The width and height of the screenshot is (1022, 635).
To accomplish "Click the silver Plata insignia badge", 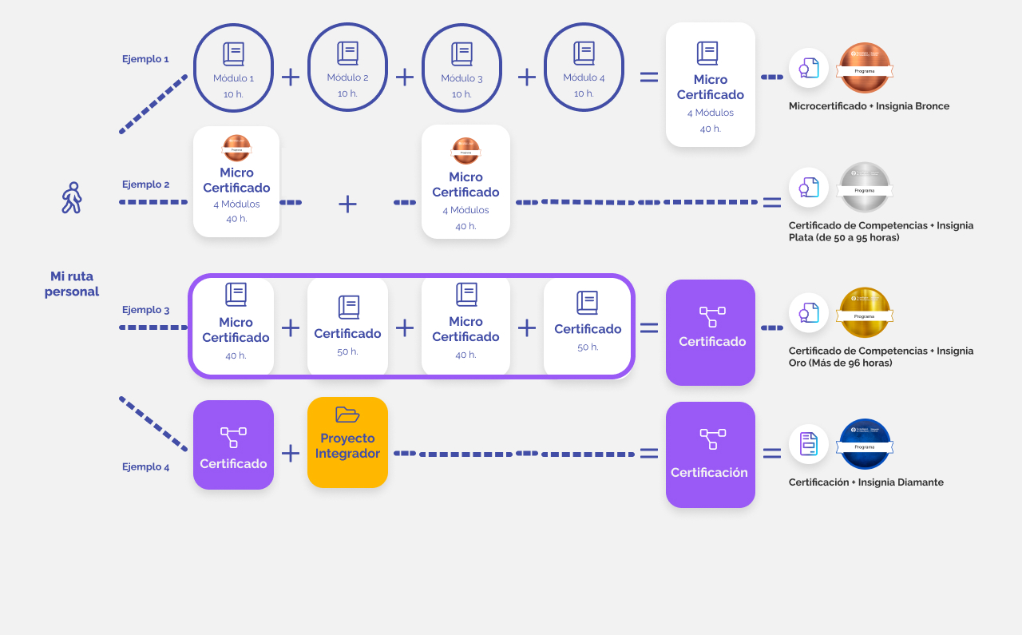I will pyautogui.click(x=864, y=188).
